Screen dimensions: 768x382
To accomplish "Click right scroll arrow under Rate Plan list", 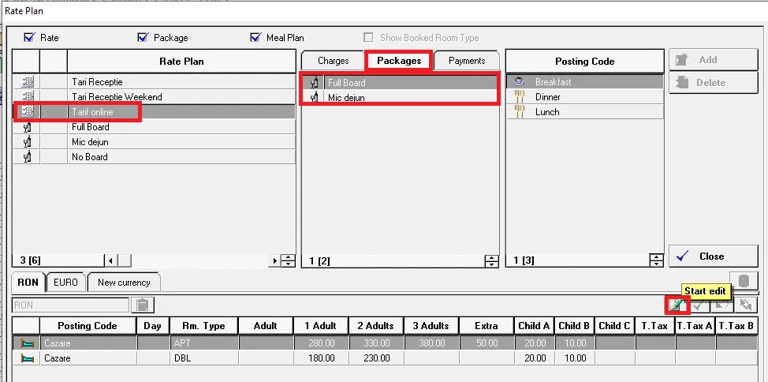I will click(275, 260).
